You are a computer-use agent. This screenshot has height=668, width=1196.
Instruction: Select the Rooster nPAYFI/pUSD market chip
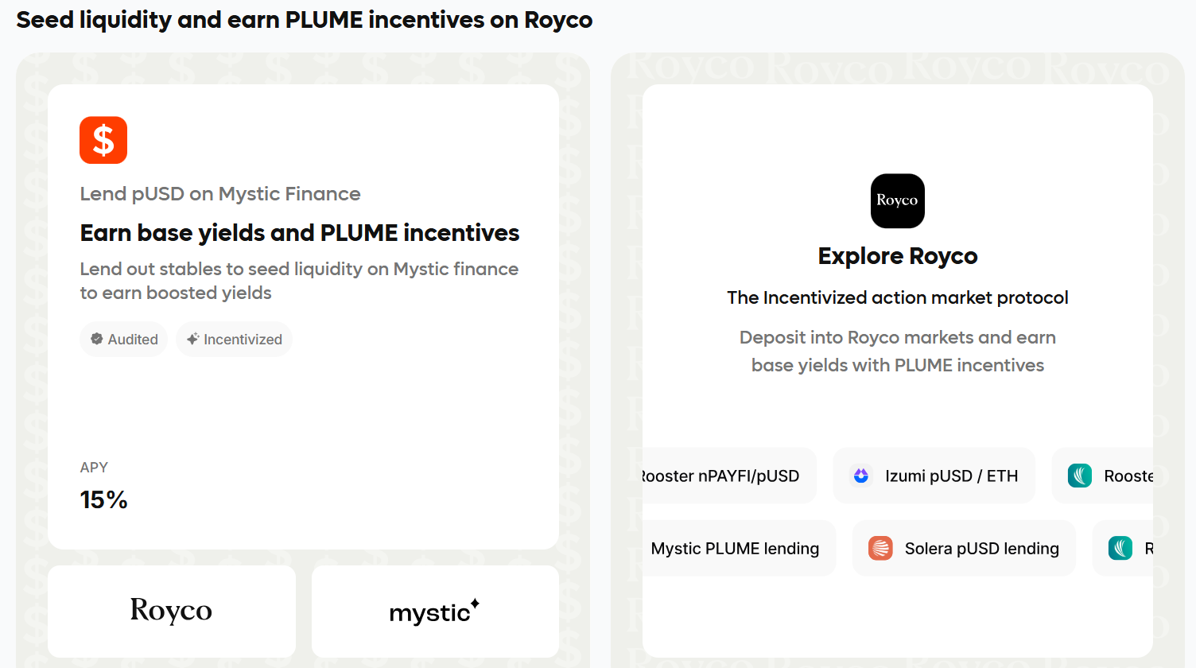[x=724, y=476]
